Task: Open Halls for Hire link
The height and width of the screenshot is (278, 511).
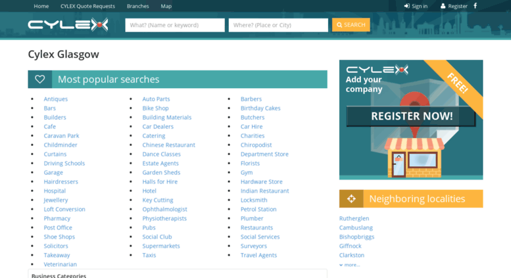Action: [x=160, y=181]
